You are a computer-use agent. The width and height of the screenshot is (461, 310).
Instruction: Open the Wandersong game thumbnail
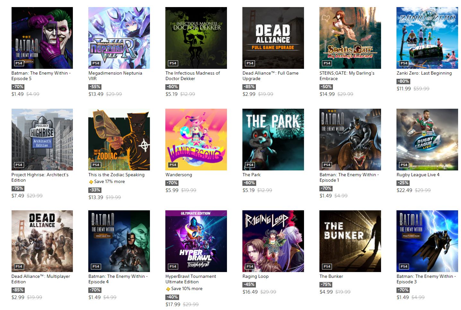point(196,140)
